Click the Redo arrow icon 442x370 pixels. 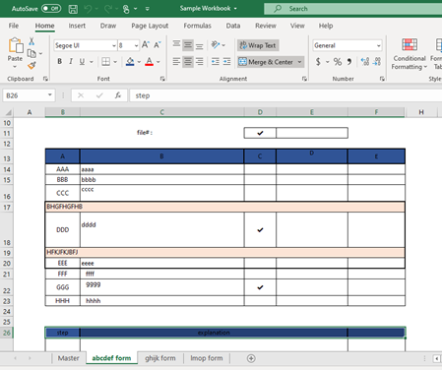click(108, 9)
